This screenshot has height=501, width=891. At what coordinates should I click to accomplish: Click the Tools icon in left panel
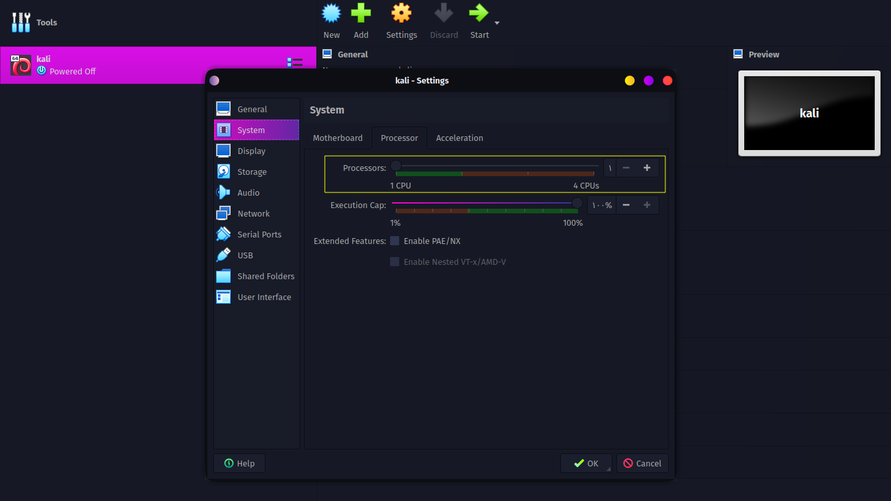pyautogui.click(x=21, y=22)
